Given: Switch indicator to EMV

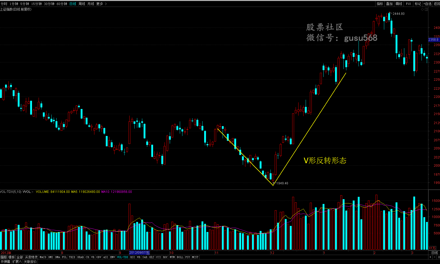Looking at the screenshot, I should tap(113, 257).
